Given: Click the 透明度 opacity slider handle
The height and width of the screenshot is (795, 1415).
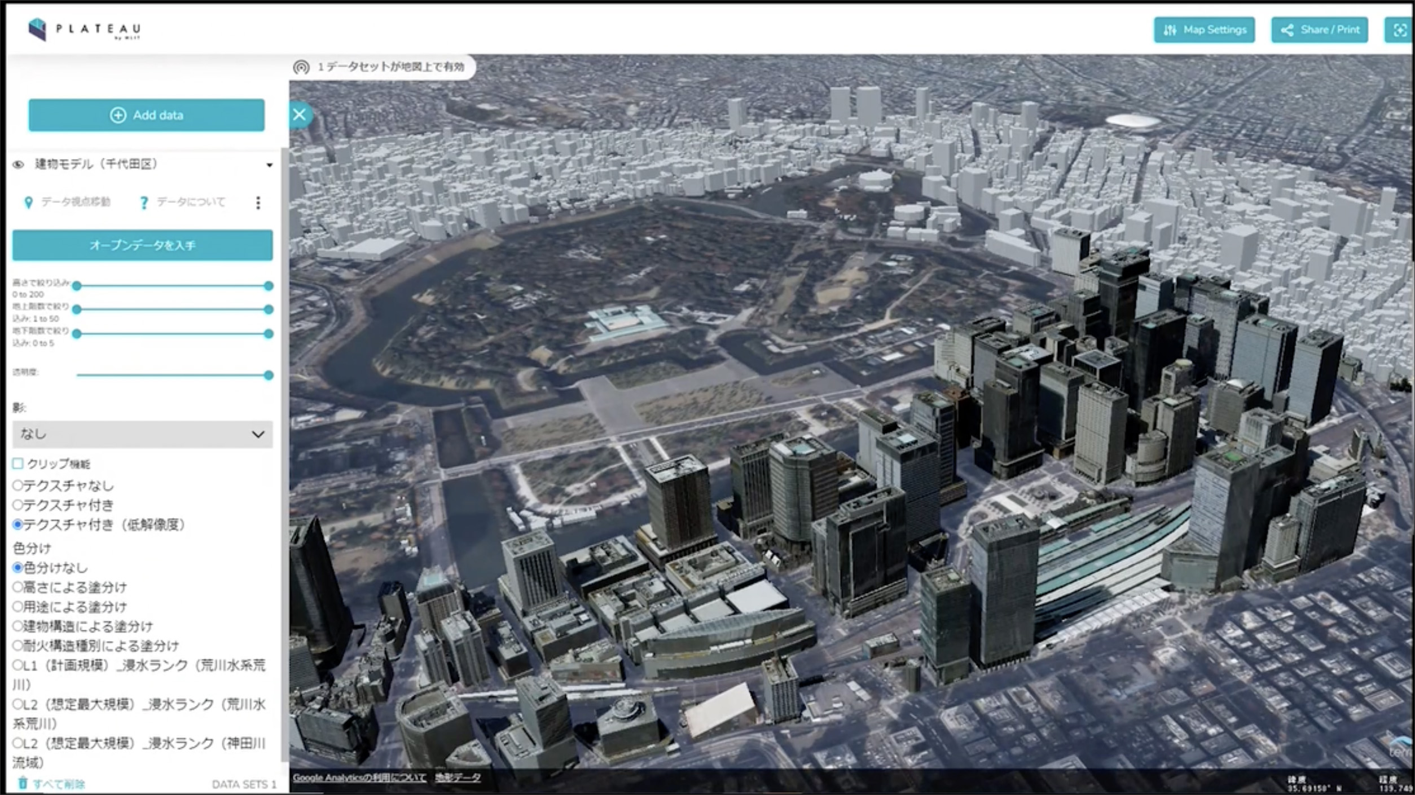Looking at the screenshot, I should click(x=269, y=376).
